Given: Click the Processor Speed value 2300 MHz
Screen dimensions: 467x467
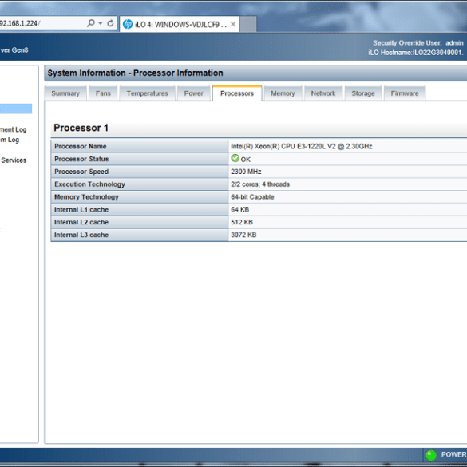Looking at the screenshot, I should pyautogui.click(x=246, y=172).
